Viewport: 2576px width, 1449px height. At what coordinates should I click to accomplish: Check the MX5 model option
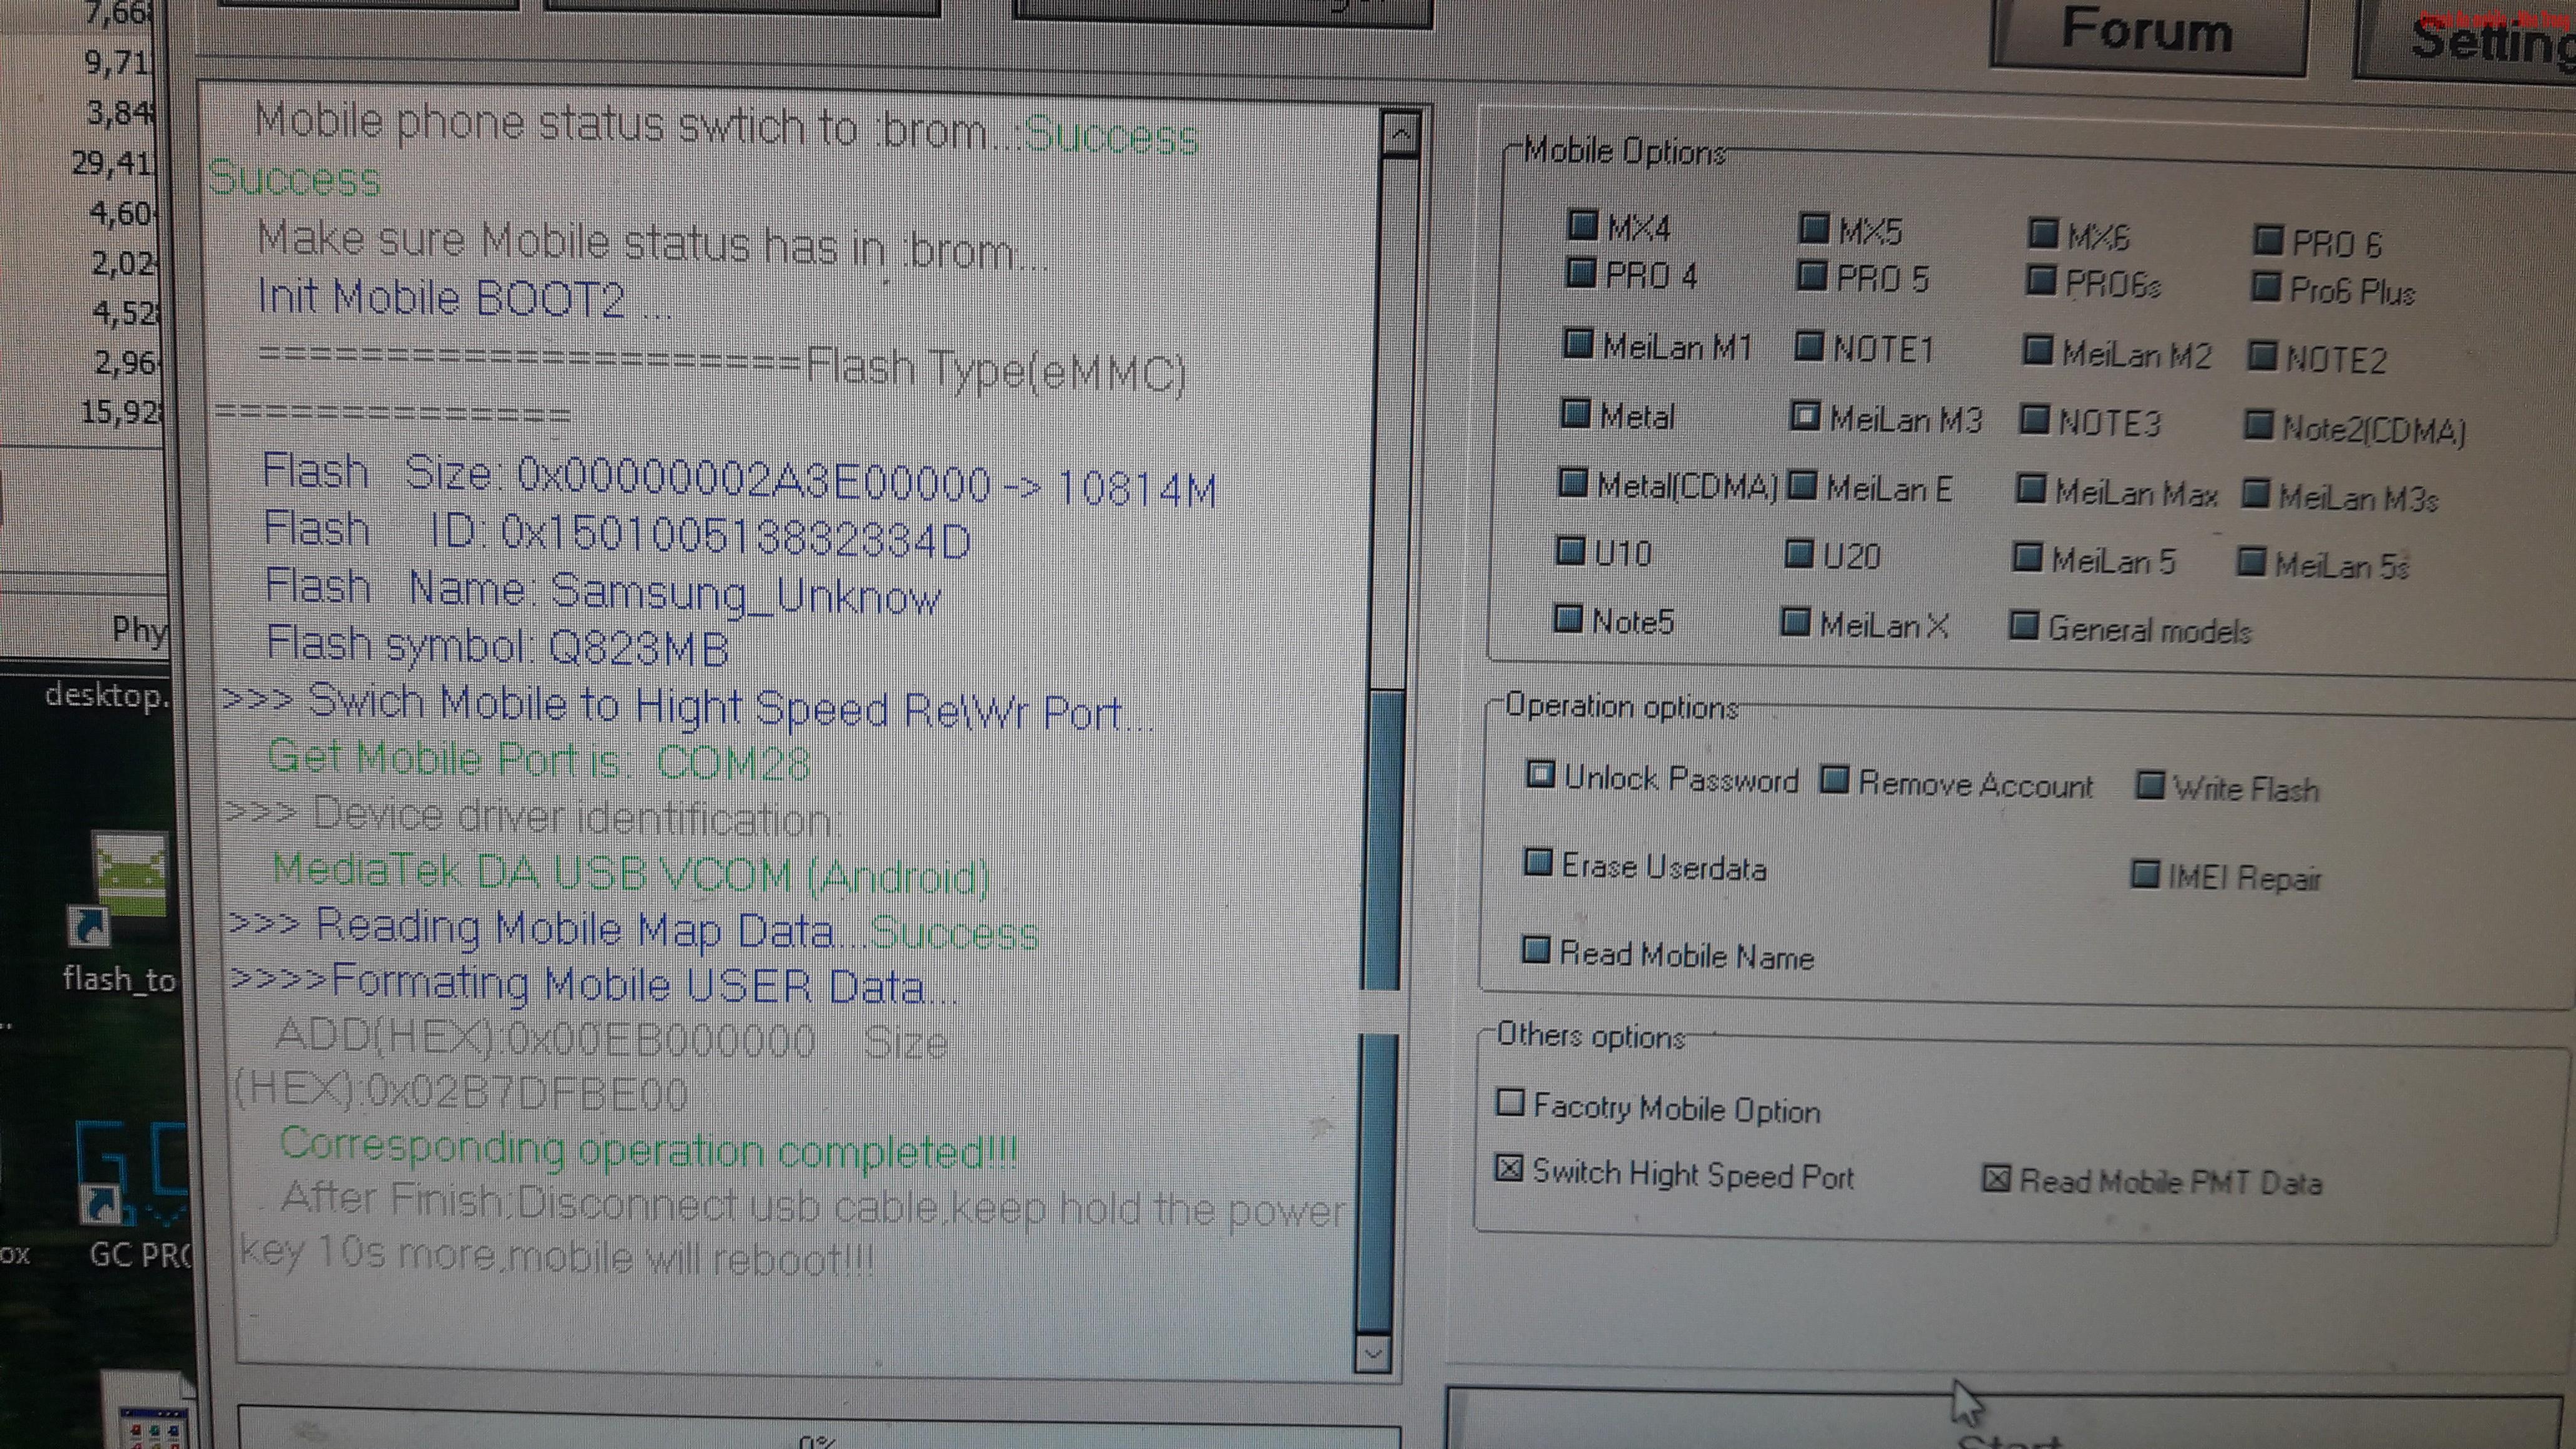point(1813,229)
